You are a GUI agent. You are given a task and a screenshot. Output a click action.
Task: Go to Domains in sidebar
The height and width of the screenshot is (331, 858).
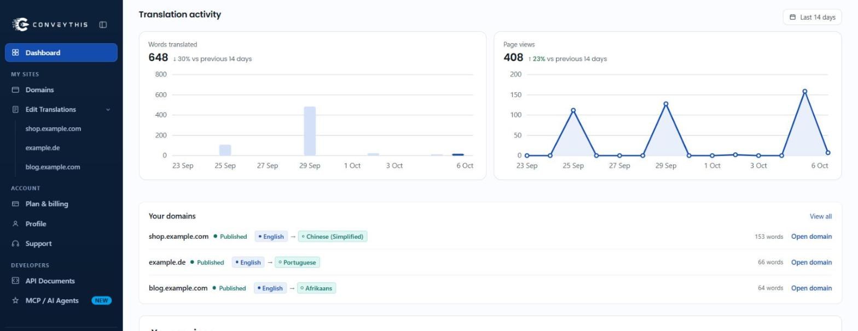point(61,90)
